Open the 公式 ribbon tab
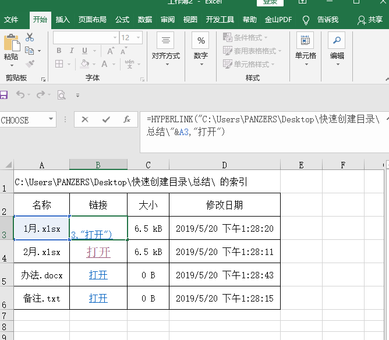The image size is (389, 340). (122, 20)
